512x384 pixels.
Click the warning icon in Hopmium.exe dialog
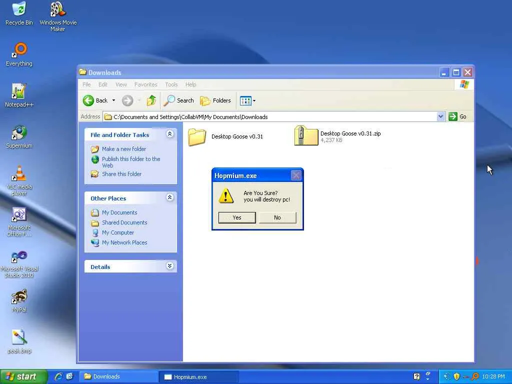pyautogui.click(x=226, y=196)
